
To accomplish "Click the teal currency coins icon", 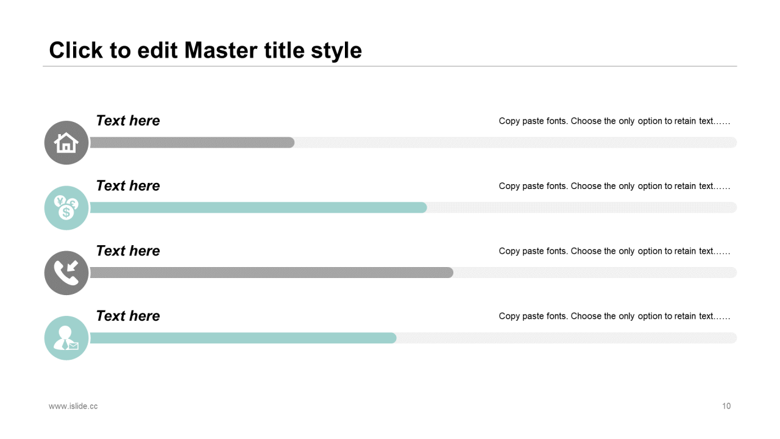I will pyautogui.click(x=66, y=208).
